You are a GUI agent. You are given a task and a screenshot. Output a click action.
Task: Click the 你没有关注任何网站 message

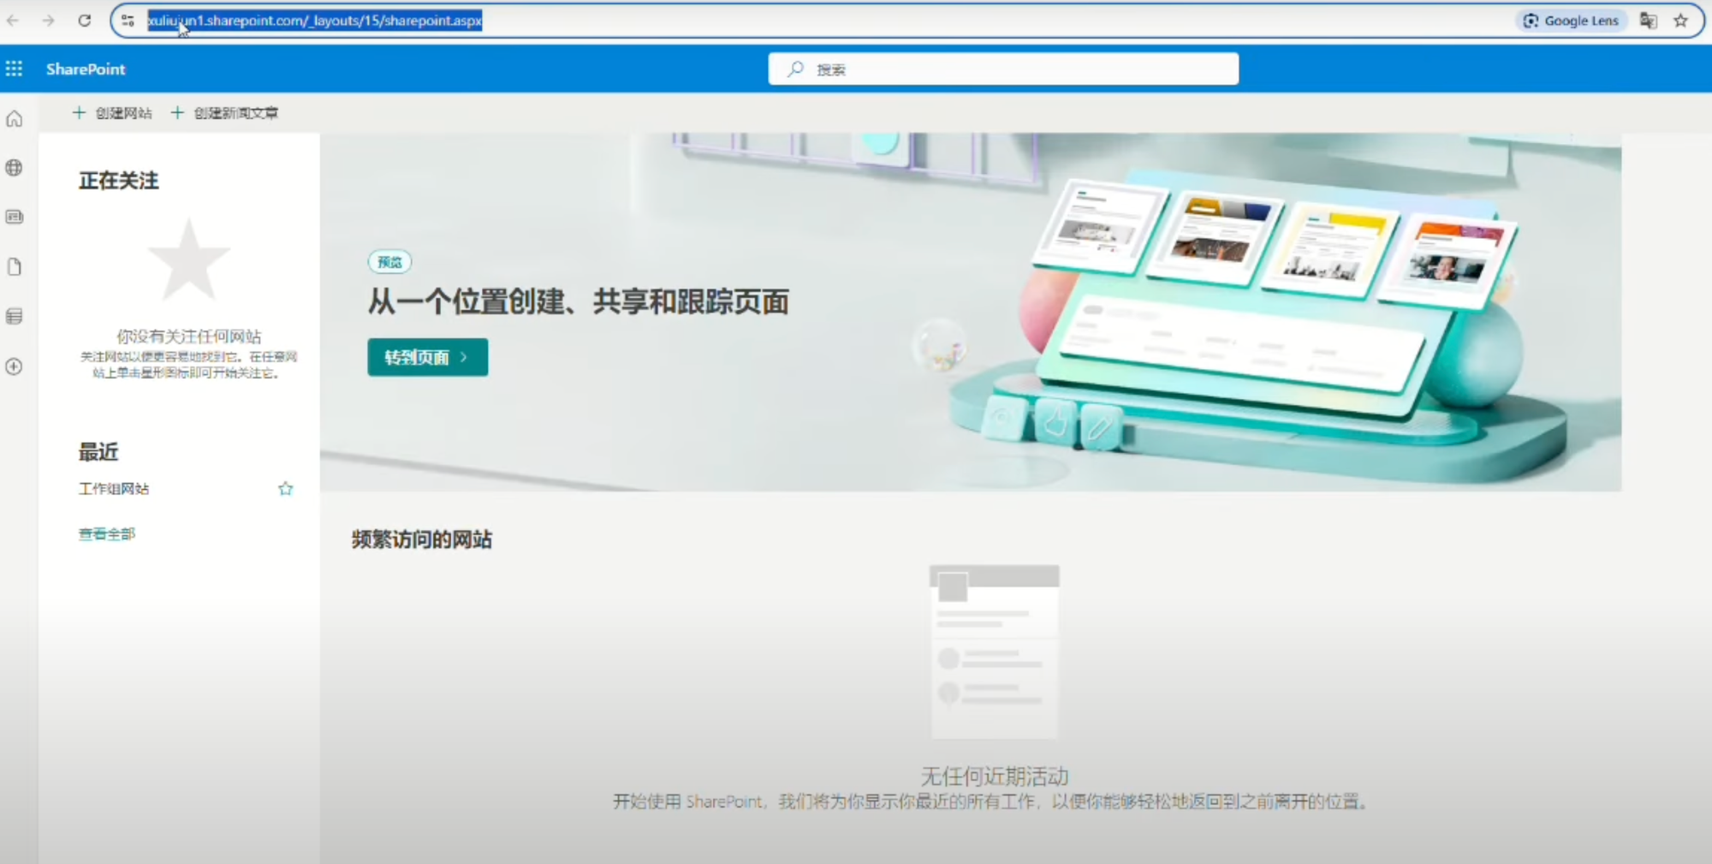pos(189,337)
